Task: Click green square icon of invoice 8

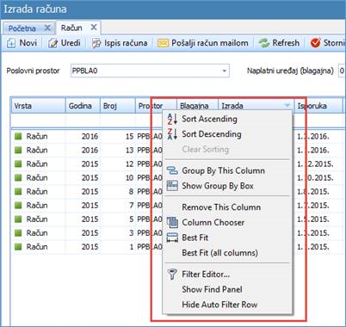Action: coord(18,191)
